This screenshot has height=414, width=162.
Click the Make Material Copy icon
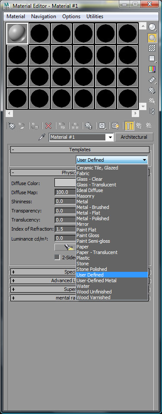[62, 126]
